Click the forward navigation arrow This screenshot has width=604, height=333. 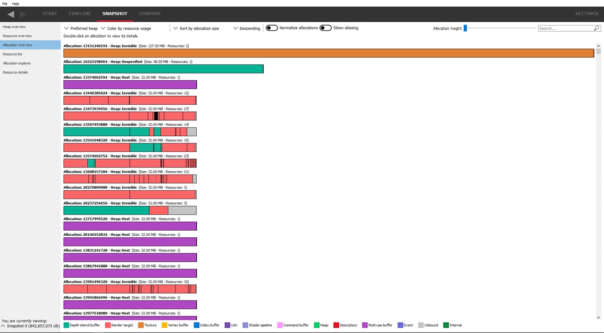[23, 14]
